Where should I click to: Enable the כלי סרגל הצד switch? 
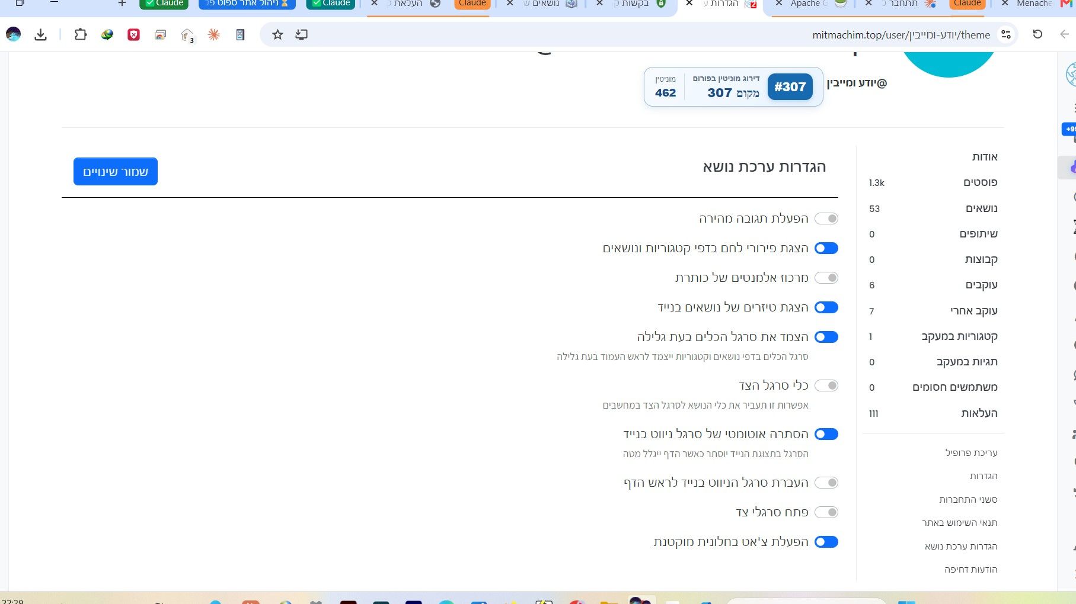(x=826, y=385)
